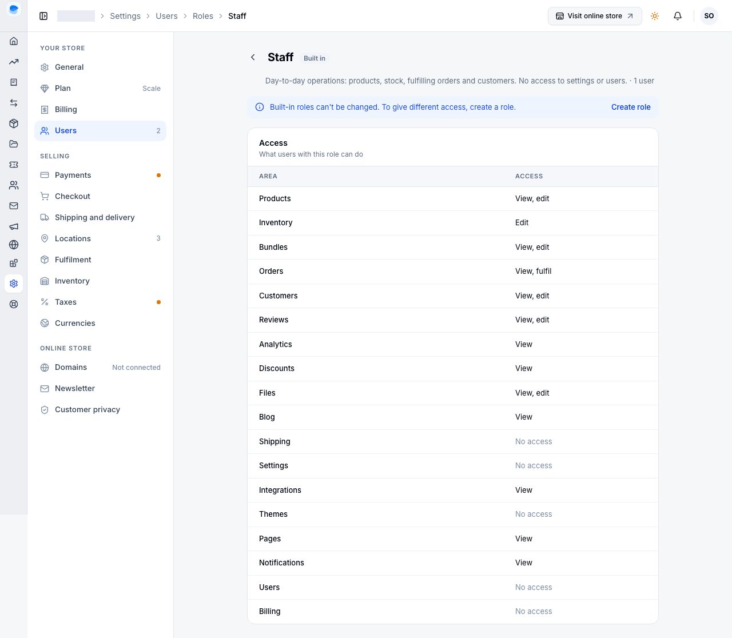Click the two-way arrows transfer icon
The height and width of the screenshot is (638, 732).
click(14, 103)
